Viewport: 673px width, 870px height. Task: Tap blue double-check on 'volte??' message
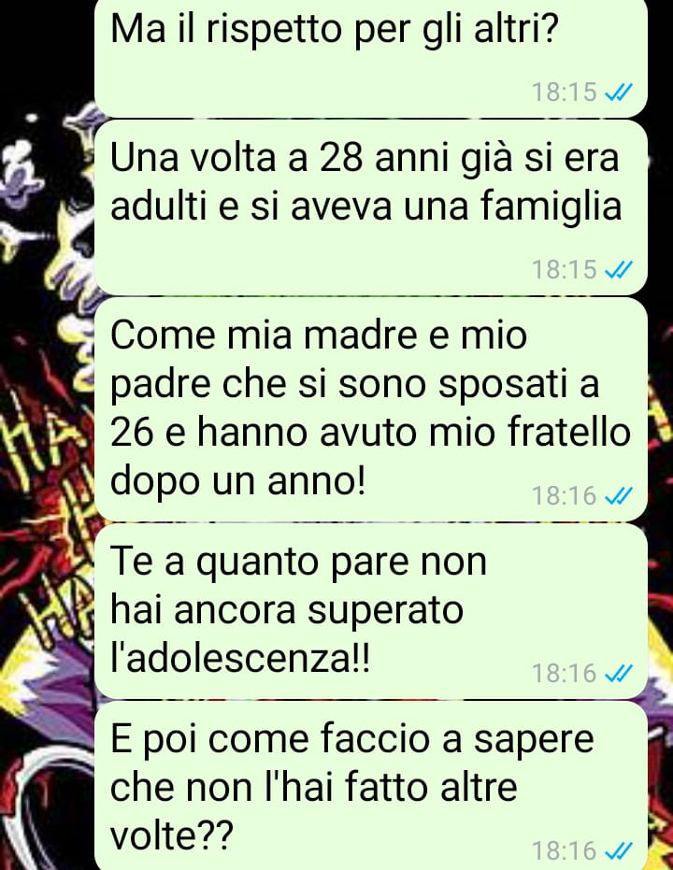(618, 851)
